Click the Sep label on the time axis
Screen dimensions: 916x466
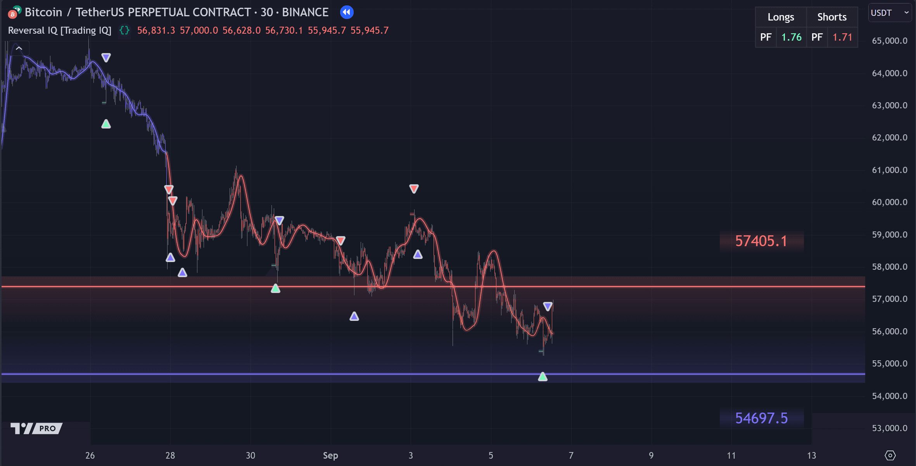[330, 456]
